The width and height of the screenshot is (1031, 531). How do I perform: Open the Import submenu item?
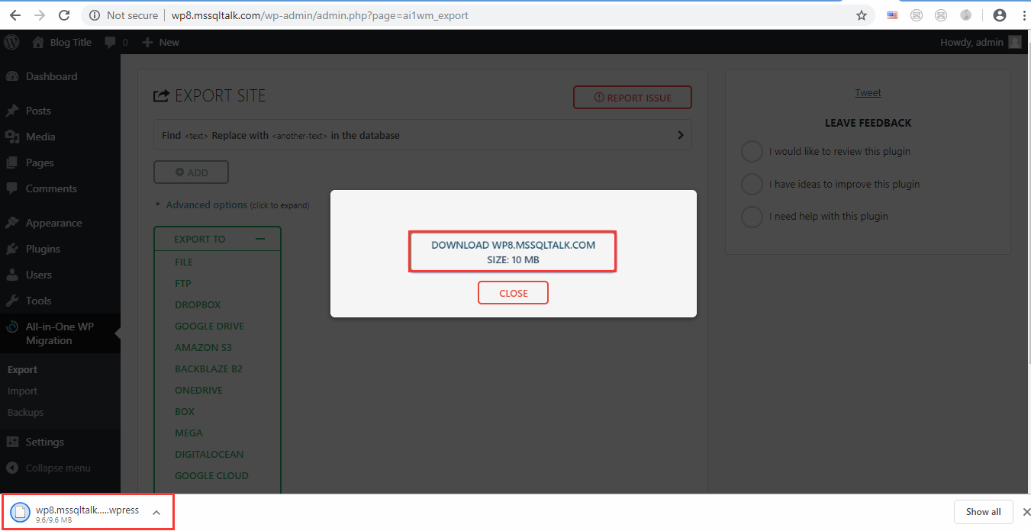point(22,391)
